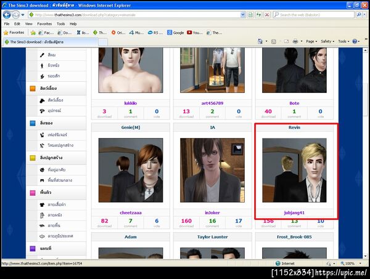The image size is (370, 279).
Task: Expand the Print dropdown arrow
Action: tap(302, 41)
